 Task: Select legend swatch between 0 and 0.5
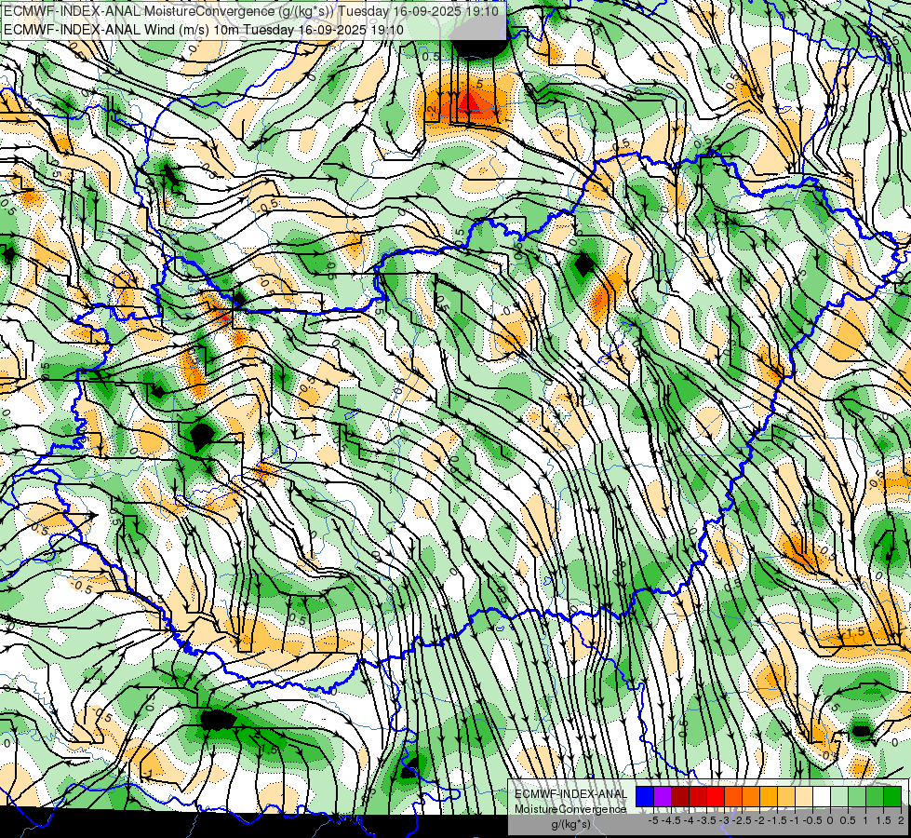839,797
